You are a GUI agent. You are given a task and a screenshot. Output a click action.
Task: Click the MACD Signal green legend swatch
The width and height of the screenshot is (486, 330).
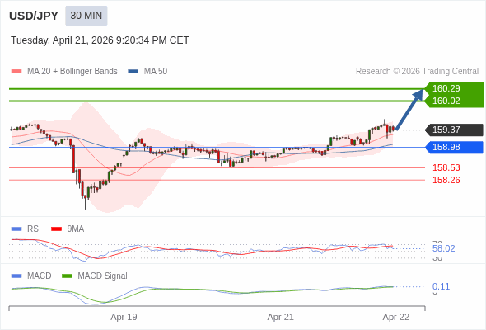click(x=67, y=276)
